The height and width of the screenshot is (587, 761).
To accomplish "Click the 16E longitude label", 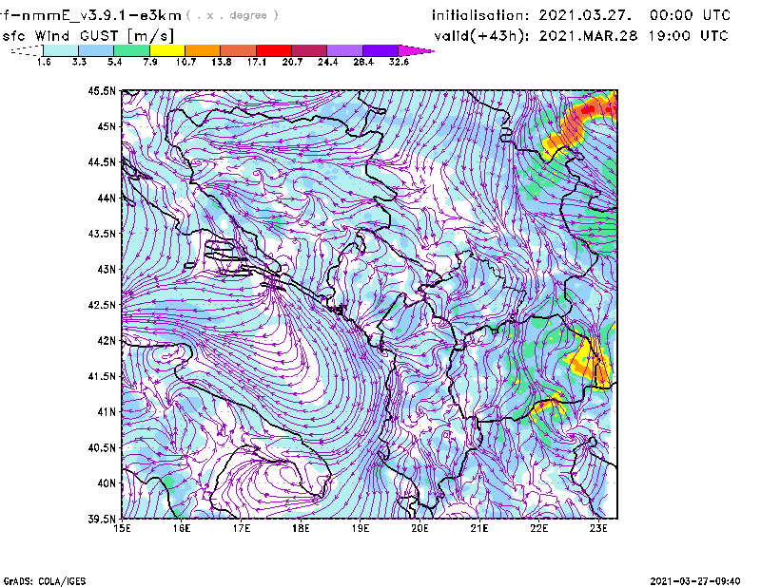I will pyautogui.click(x=182, y=528).
